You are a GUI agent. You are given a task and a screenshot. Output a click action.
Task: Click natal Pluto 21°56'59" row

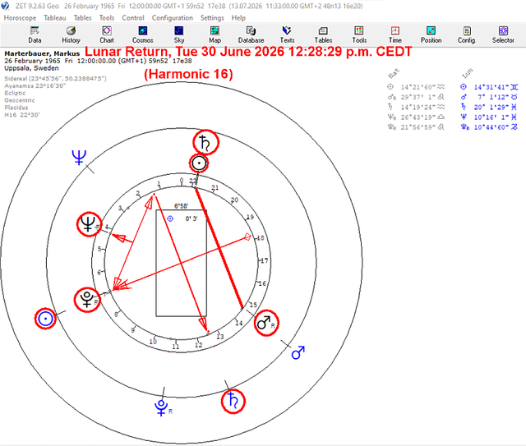click(416, 127)
